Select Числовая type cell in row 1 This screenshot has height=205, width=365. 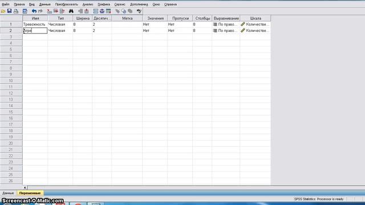point(60,24)
